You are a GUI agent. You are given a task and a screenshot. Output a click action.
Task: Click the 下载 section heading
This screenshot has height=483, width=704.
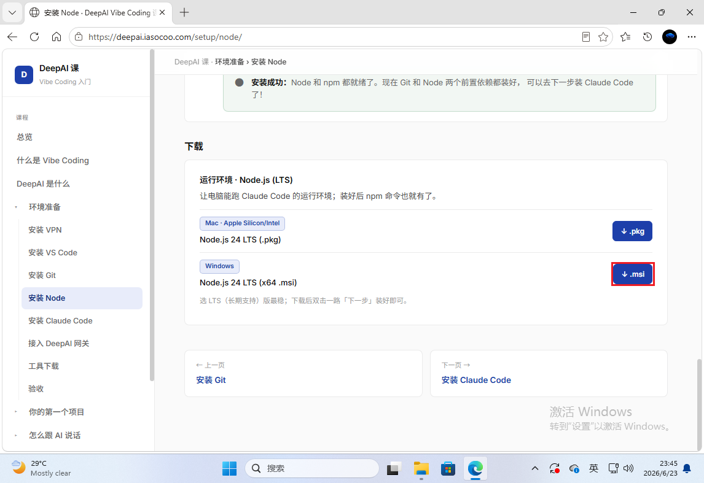tap(194, 146)
